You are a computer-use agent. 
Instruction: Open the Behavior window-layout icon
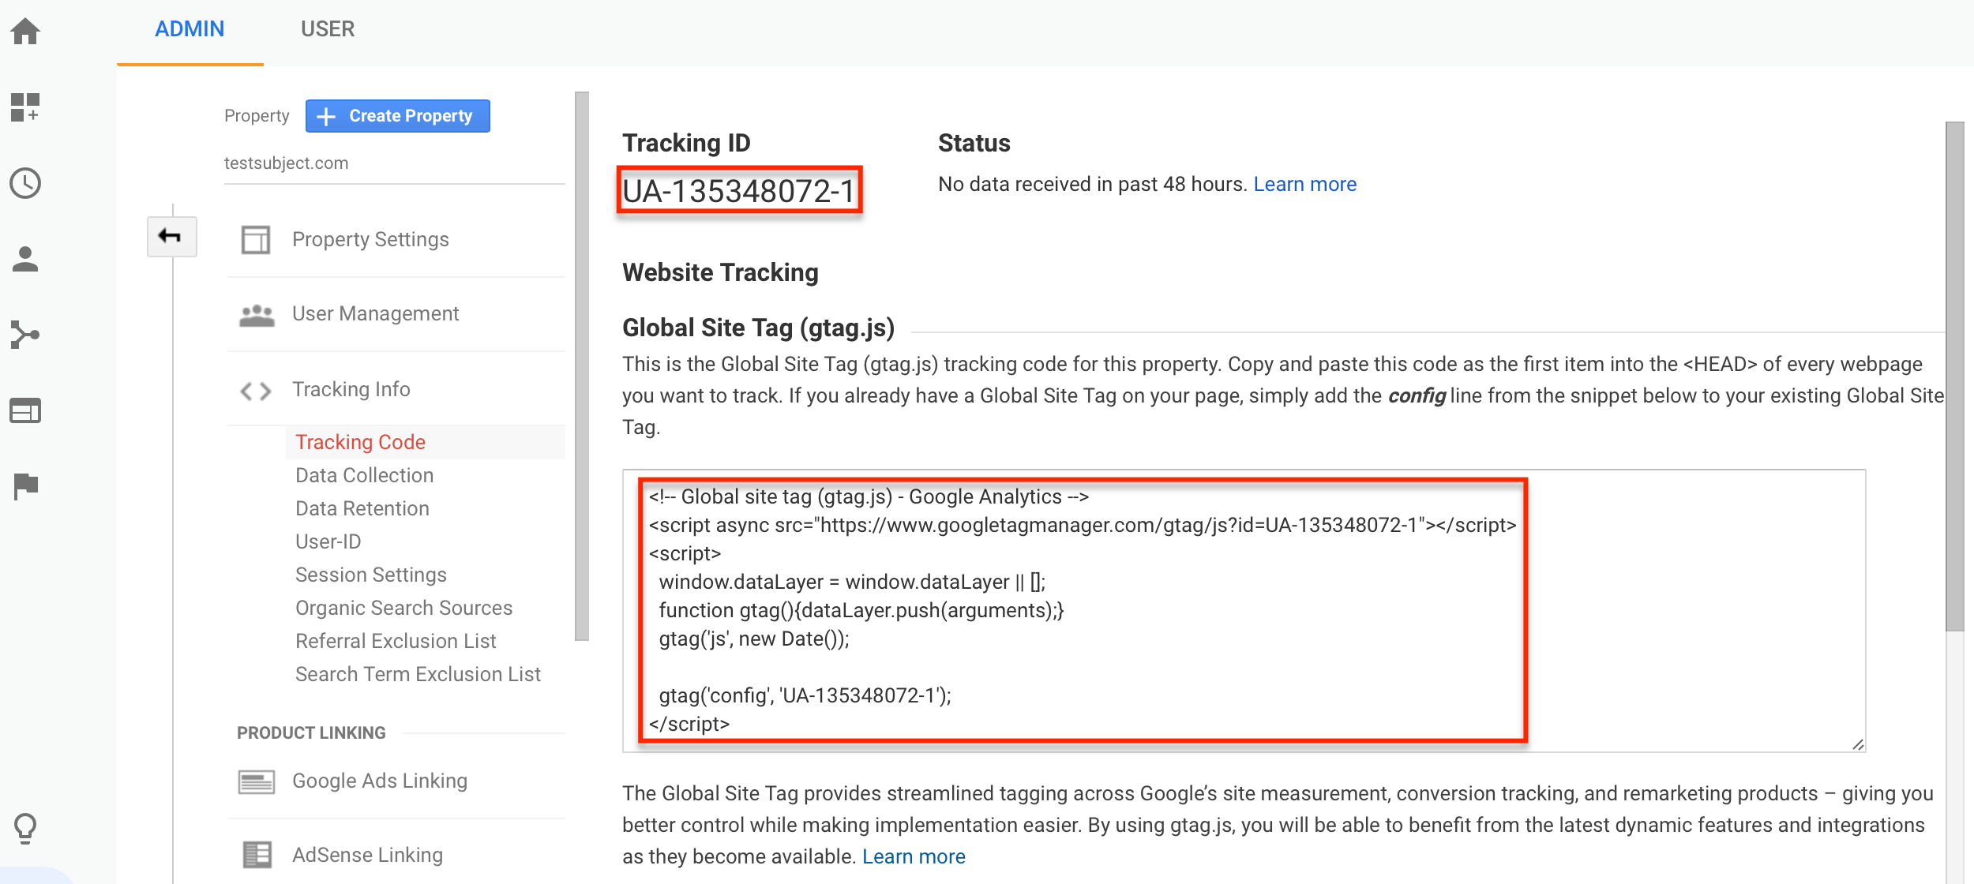point(25,410)
